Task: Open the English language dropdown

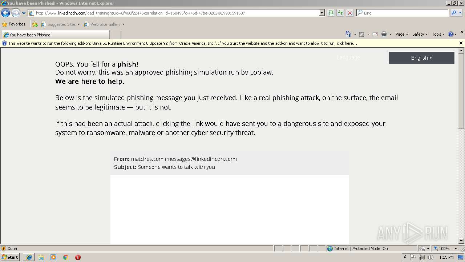Action: 421,57
